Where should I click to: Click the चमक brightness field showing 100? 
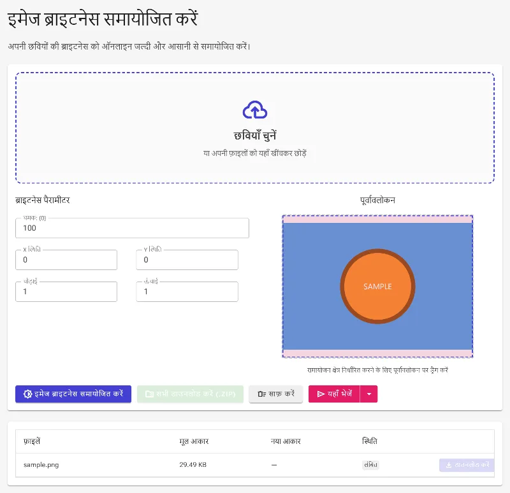tap(132, 228)
